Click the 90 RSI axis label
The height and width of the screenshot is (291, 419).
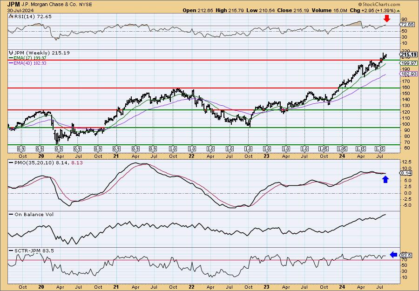(x=404, y=19)
